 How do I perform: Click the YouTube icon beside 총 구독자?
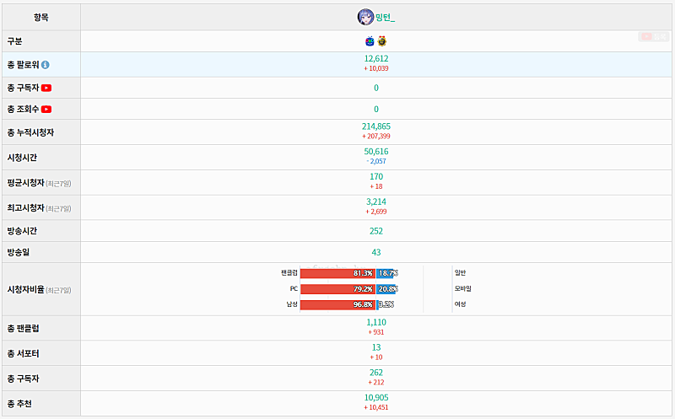(46, 88)
